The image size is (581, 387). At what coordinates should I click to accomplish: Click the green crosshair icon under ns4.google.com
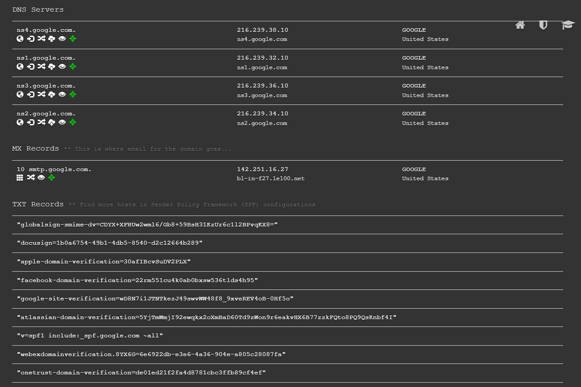click(x=73, y=39)
